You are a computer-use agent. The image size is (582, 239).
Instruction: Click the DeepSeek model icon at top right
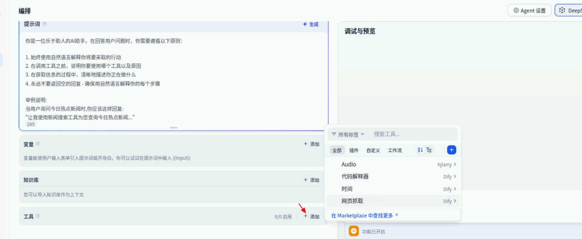(x=562, y=10)
